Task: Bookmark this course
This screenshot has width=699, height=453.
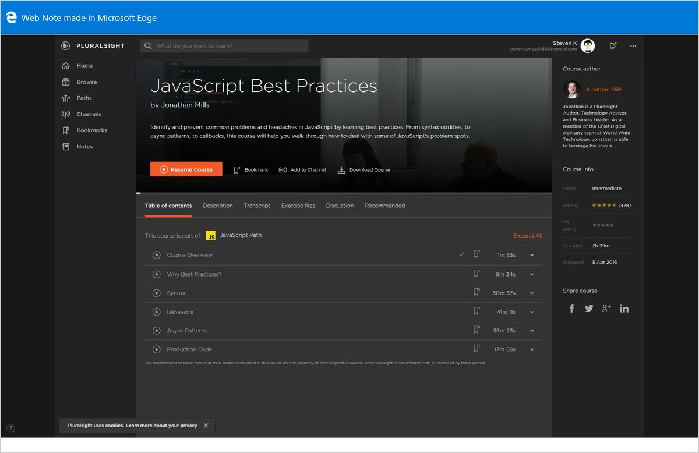Action: [x=250, y=170]
